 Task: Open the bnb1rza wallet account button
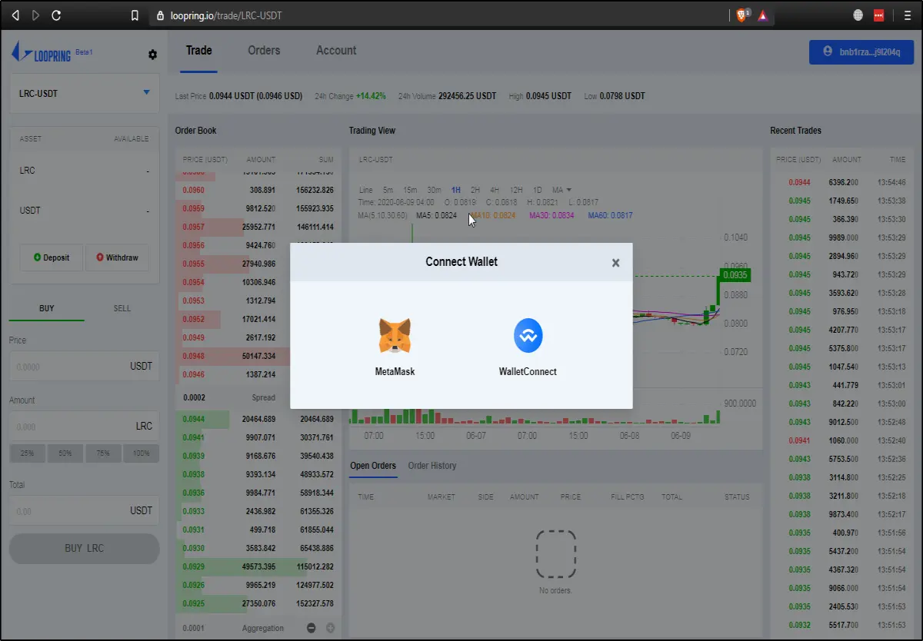point(861,52)
